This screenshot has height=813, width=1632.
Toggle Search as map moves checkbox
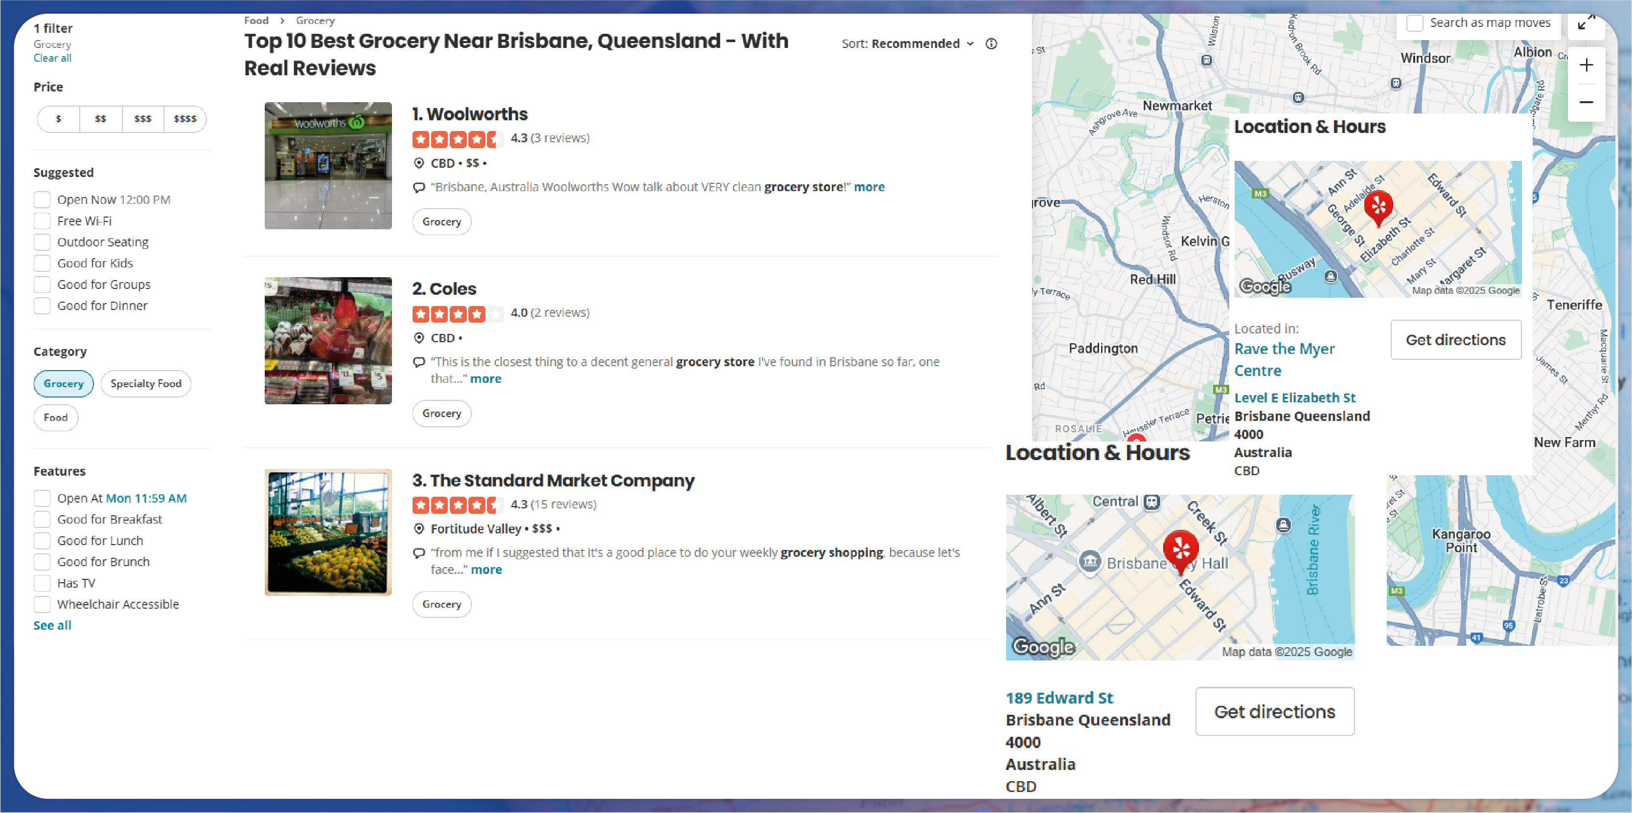click(x=1415, y=23)
